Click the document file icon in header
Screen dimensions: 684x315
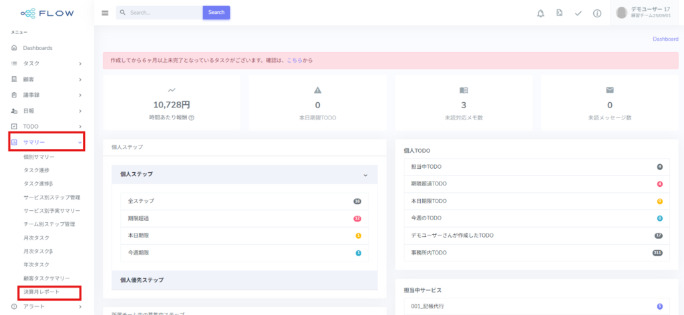click(559, 13)
